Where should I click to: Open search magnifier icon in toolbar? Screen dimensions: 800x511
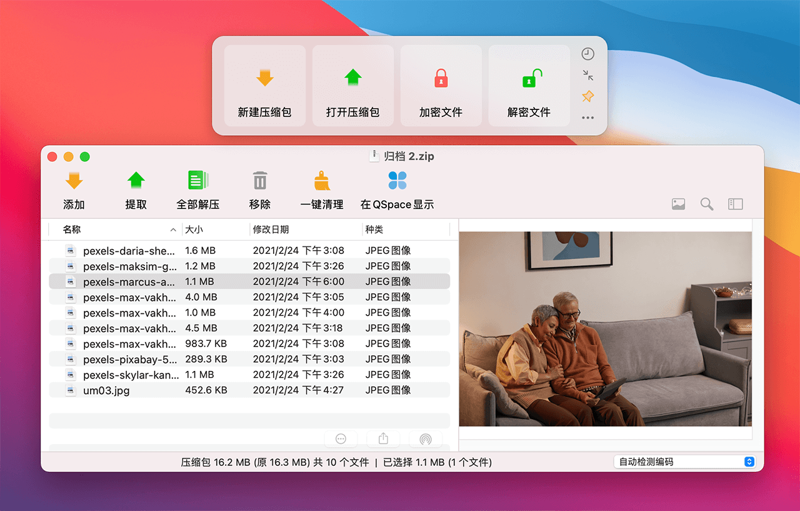coord(707,204)
